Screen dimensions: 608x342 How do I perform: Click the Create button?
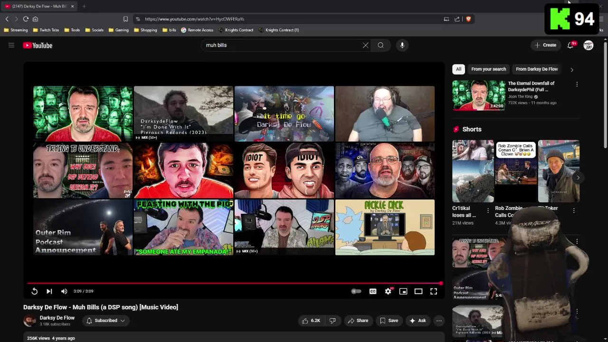545,45
